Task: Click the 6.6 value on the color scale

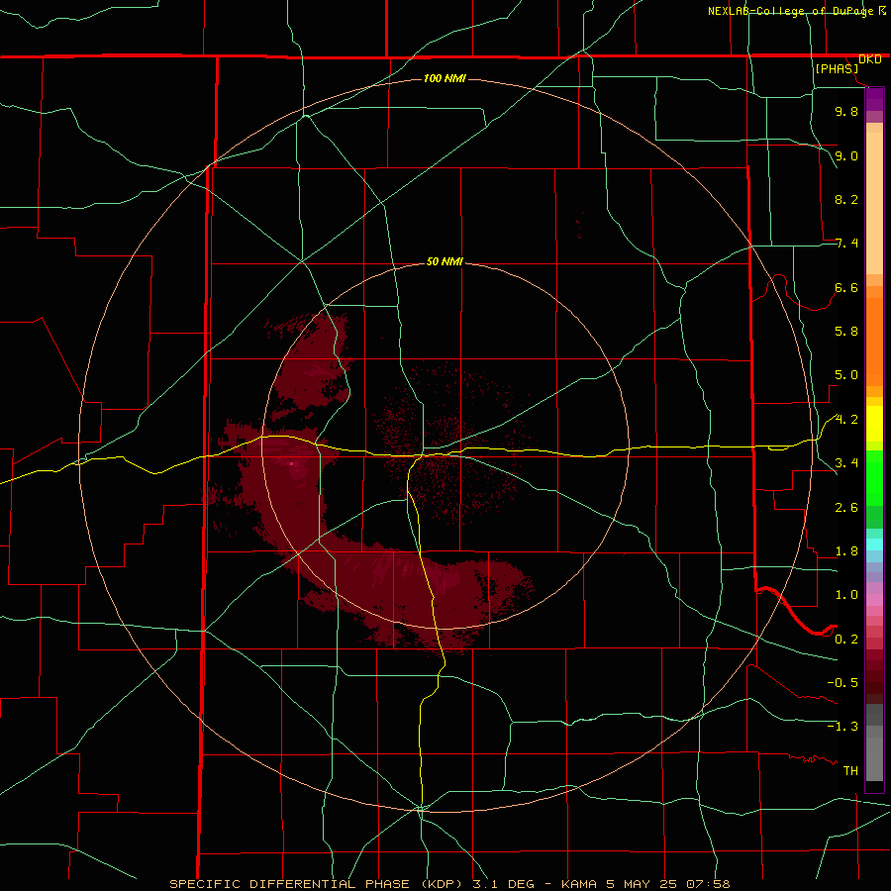Action: click(846, 287)
